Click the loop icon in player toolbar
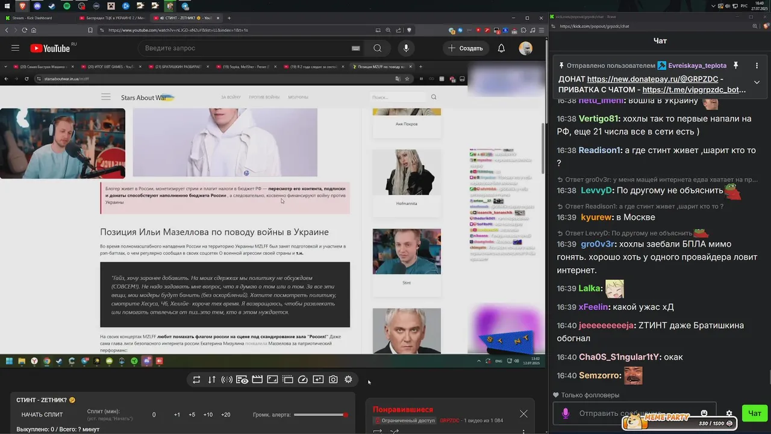771x434 pixels. click(196, 379)
